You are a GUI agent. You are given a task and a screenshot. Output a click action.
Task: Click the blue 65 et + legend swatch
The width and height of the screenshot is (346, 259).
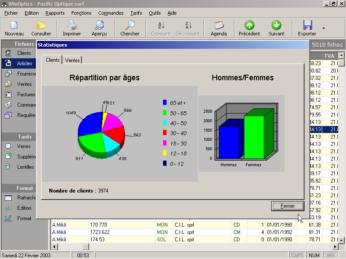tap(165, 103)
